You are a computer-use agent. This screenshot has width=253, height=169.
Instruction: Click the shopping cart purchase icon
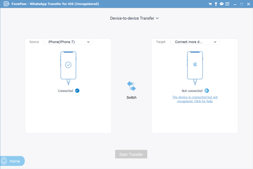tap(209, 4)
